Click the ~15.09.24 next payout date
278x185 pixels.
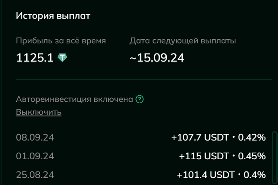(157, 58)
